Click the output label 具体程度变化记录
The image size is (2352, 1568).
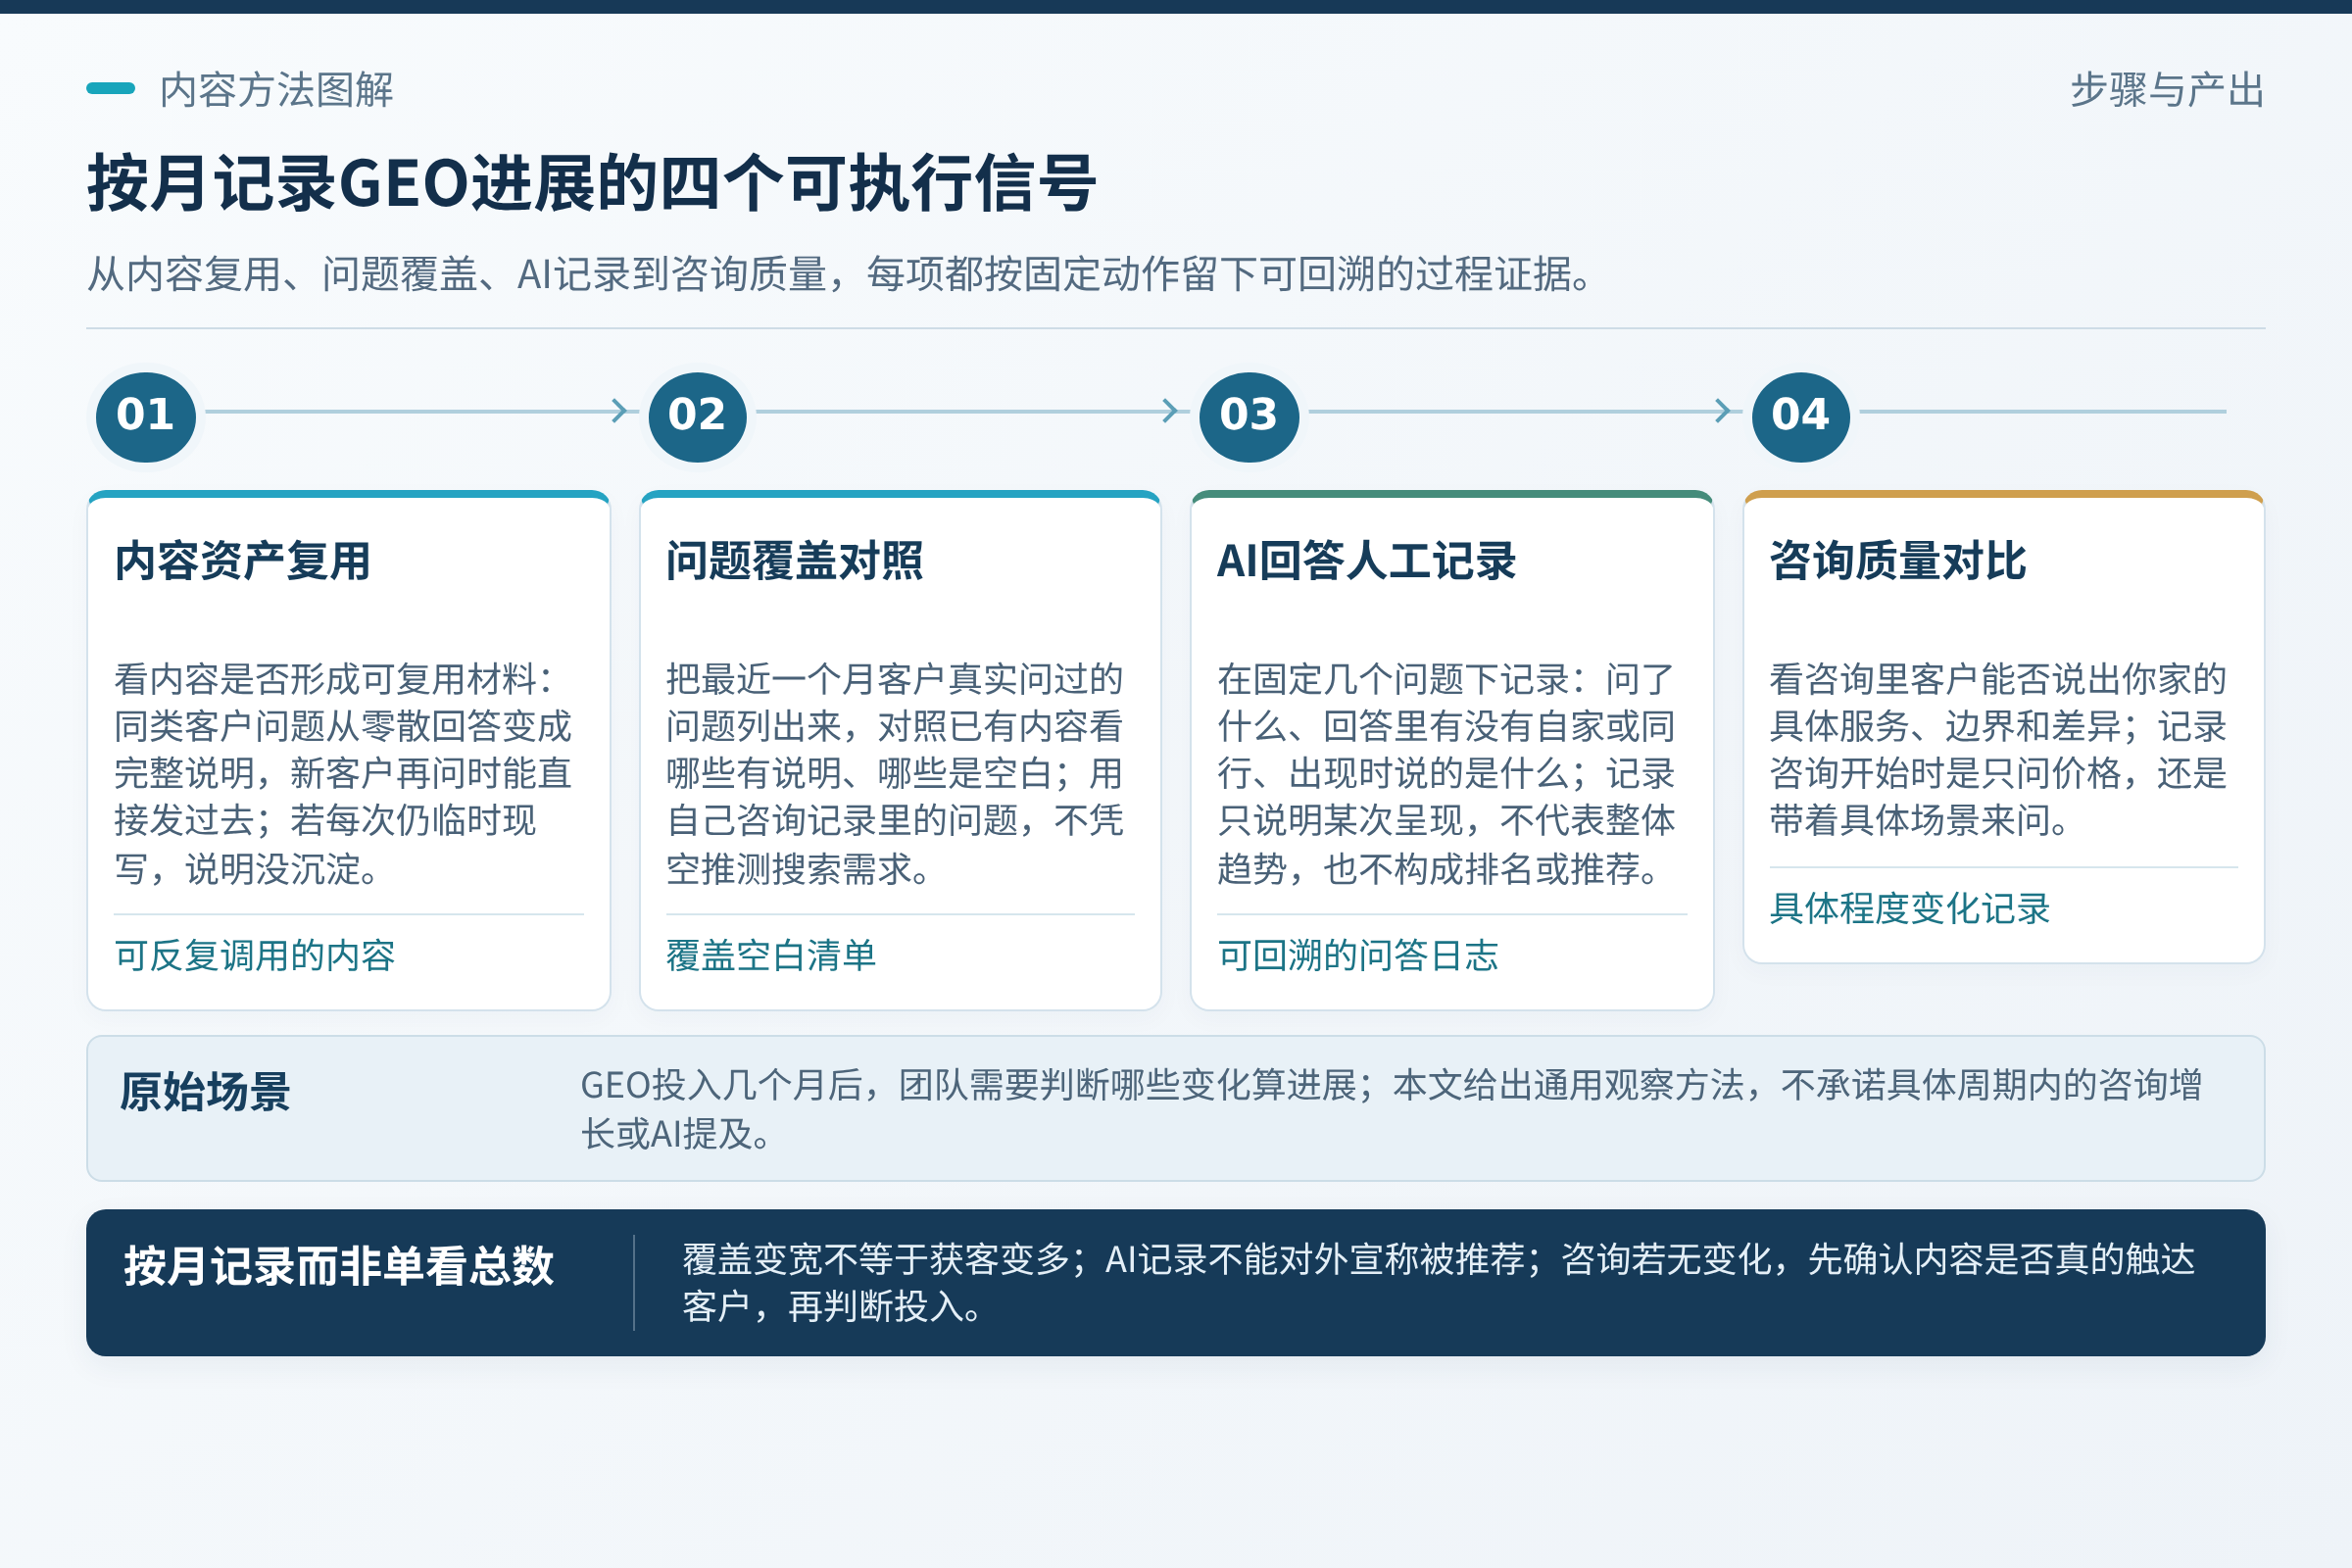tap(1910, 909)
